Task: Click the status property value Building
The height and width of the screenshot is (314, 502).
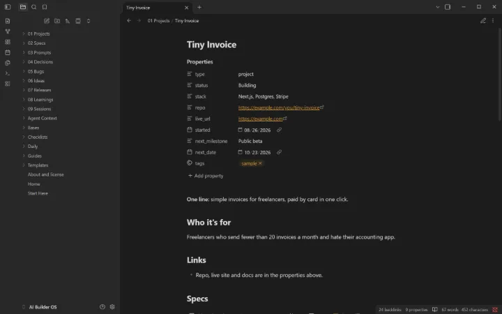Action: pyautogui.click(x=247, y=85)
